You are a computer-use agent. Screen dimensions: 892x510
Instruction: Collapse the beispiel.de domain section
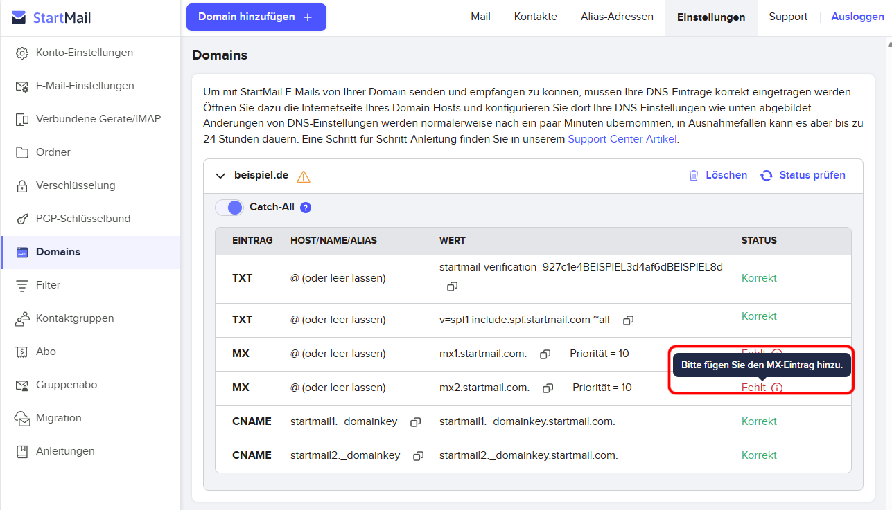pos(220,176)
